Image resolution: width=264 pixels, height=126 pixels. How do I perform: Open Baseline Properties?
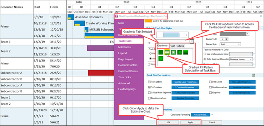185,98
